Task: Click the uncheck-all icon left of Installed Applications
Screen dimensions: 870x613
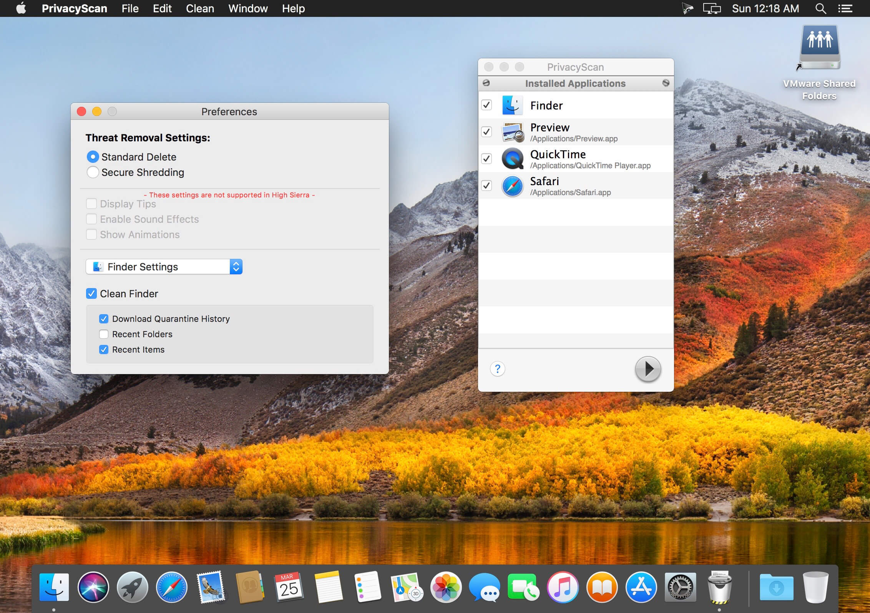Action: [x=486, y=83]
